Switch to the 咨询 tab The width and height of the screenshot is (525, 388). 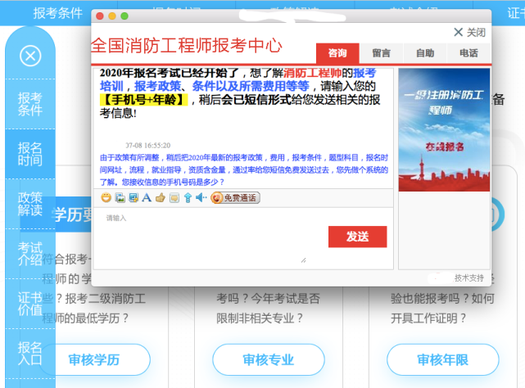337,53
